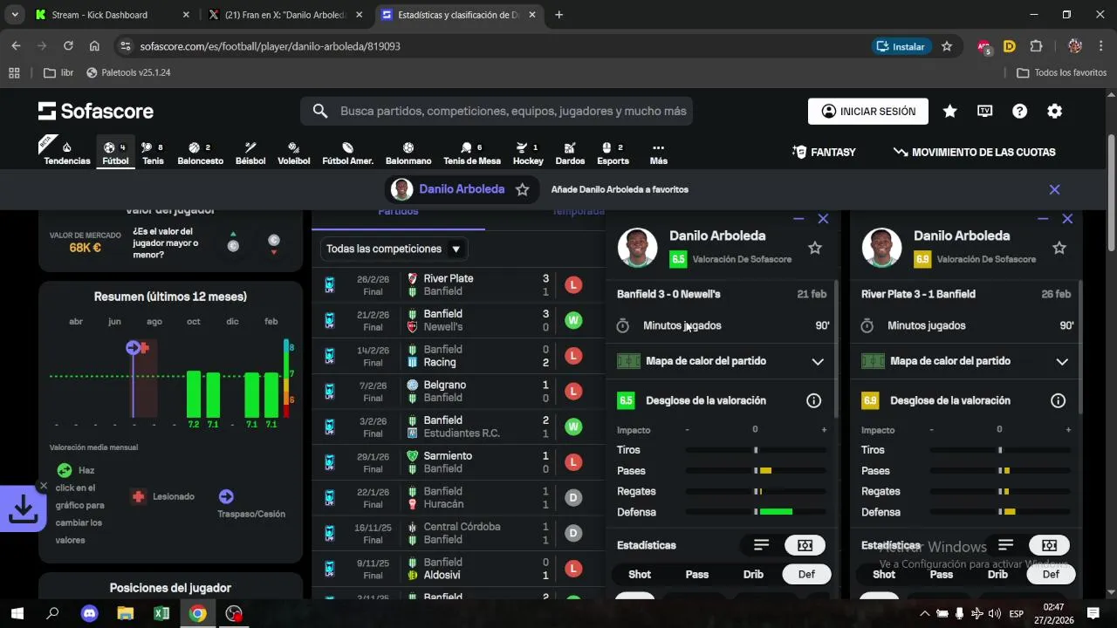Open Todas las competiciones dropdown
1117x628 pixels.
(x=394, y=249)
